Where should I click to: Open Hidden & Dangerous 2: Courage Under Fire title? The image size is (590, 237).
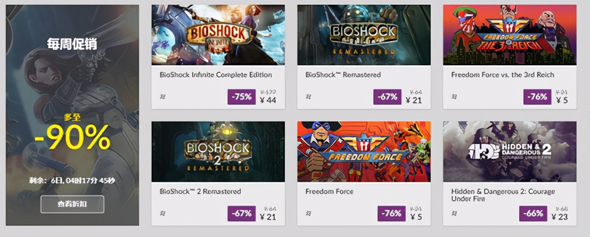[503, 194]
